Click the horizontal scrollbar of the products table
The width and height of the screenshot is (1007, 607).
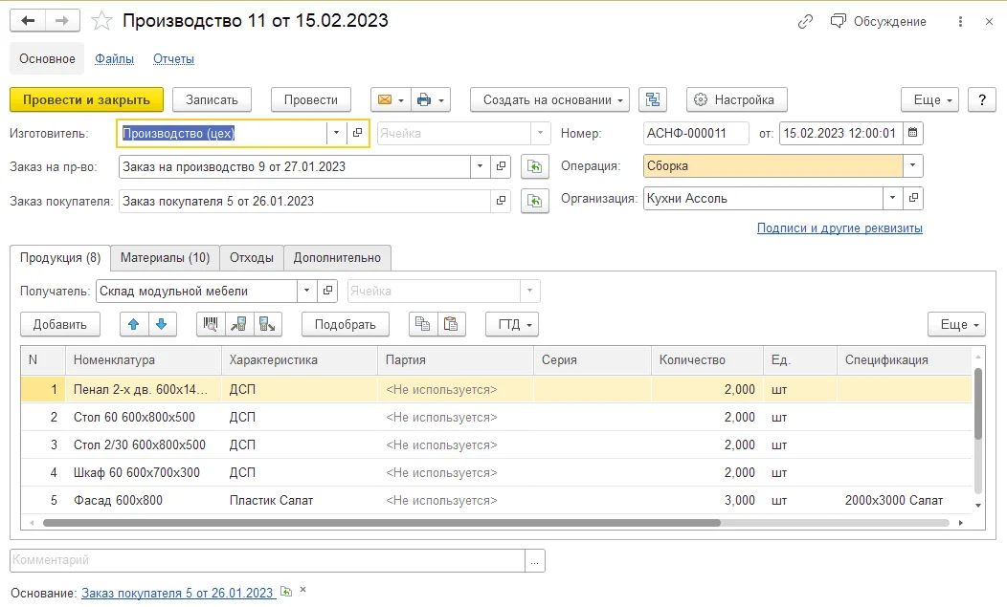click(x=382, y=523)
